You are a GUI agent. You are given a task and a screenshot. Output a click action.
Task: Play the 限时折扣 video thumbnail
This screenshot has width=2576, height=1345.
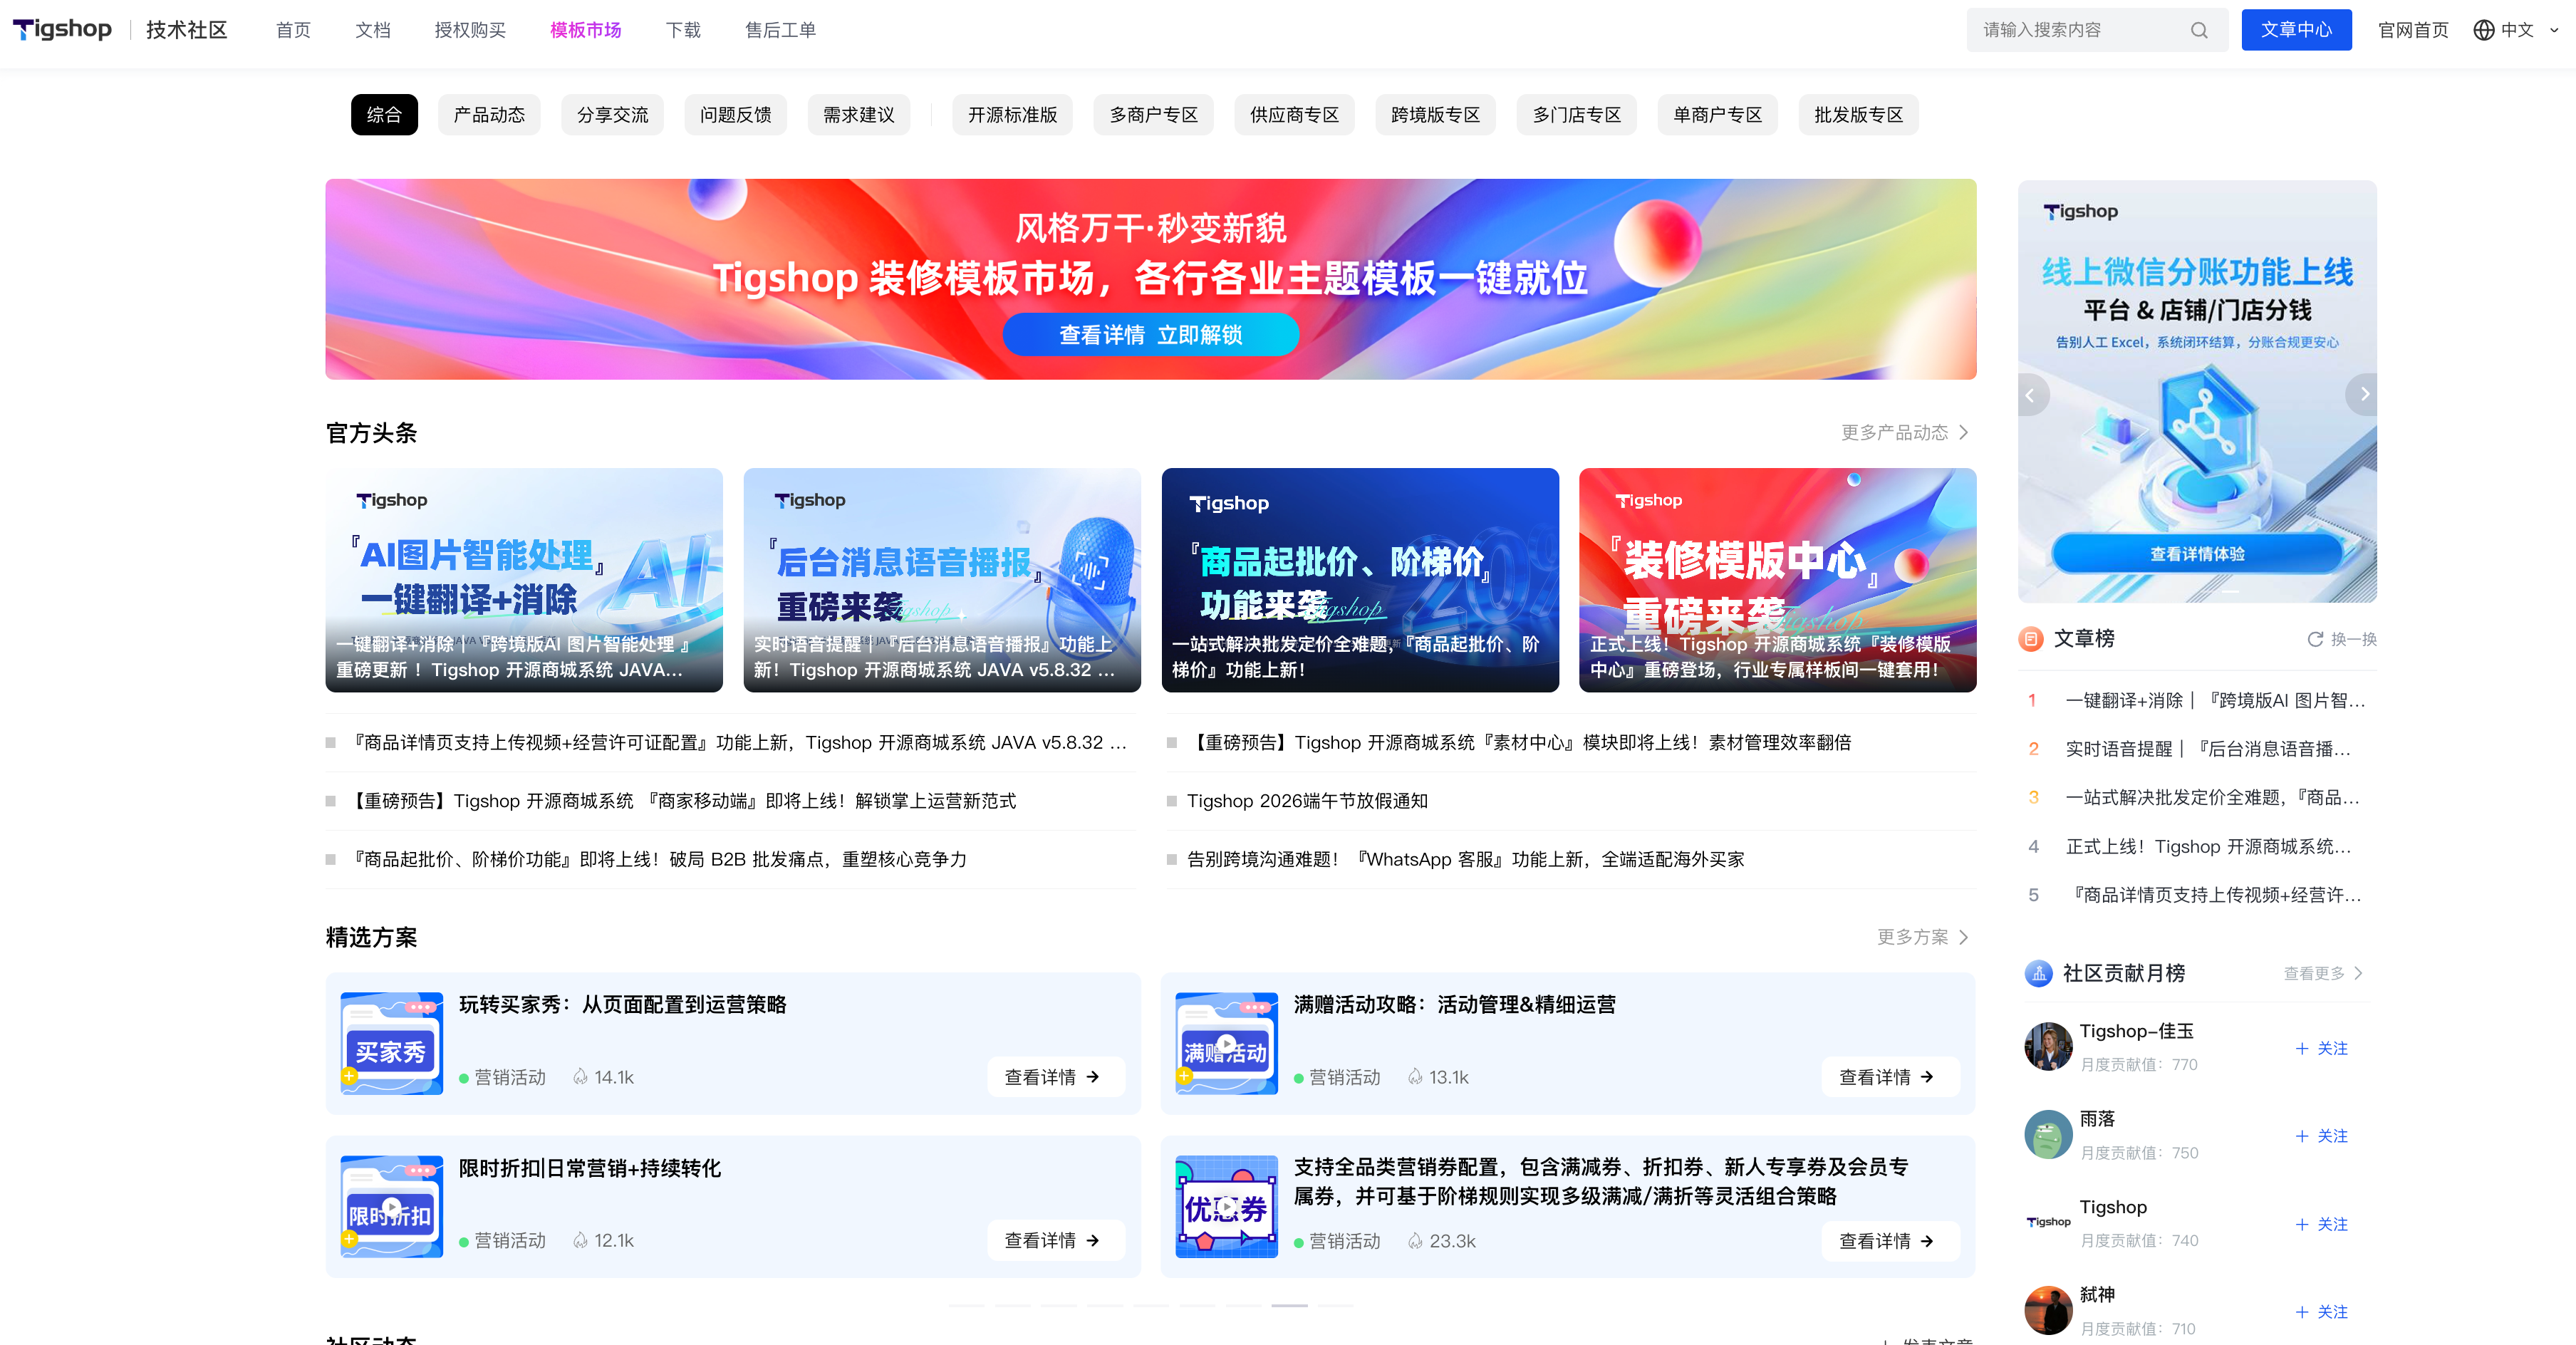(x=391, y=1206)
